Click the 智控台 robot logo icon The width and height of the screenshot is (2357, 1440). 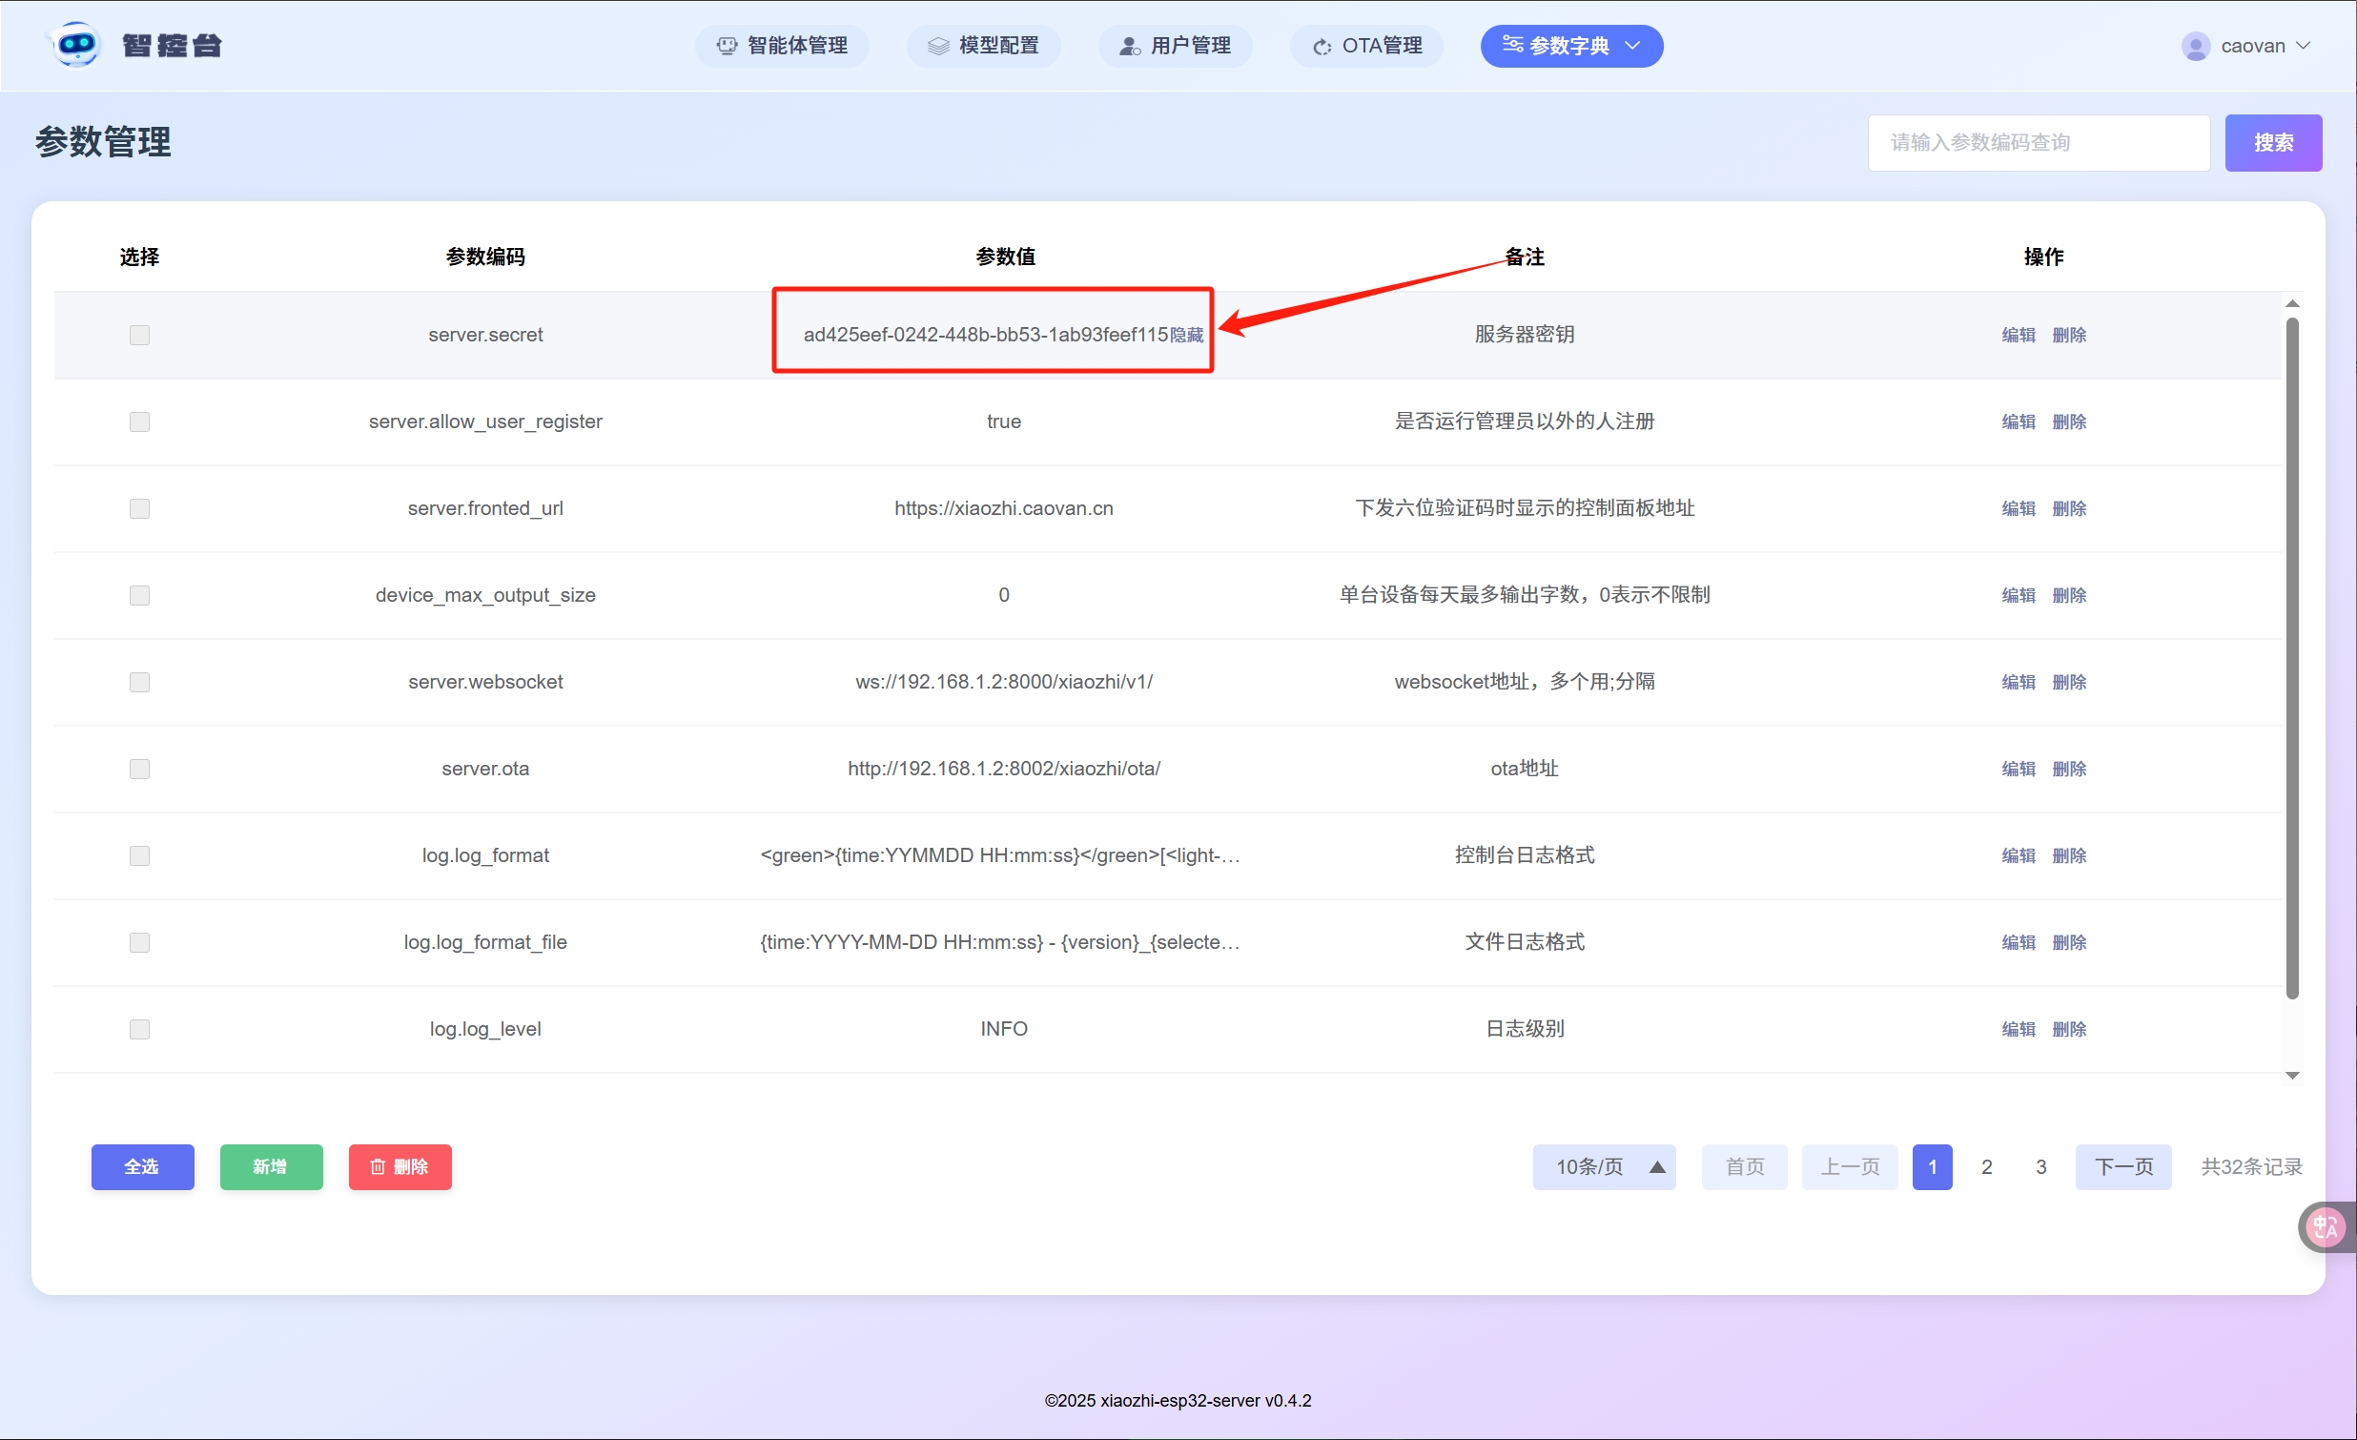click(76, 45)
